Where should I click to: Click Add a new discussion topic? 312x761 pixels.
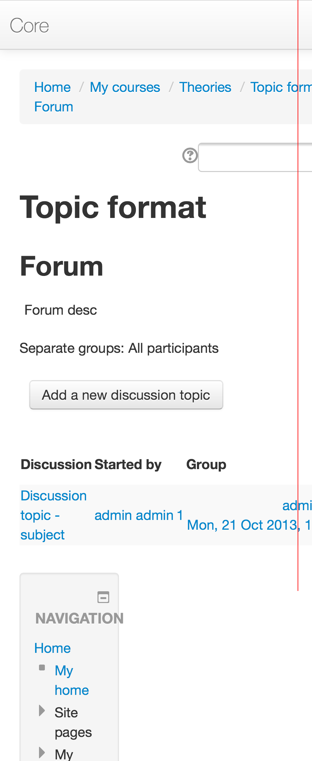pos(126,395)
